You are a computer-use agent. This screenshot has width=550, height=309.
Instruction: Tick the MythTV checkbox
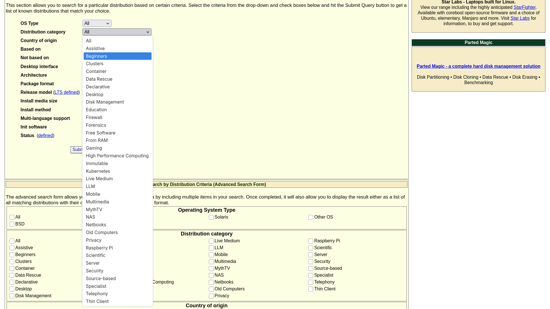click(211, 268)
